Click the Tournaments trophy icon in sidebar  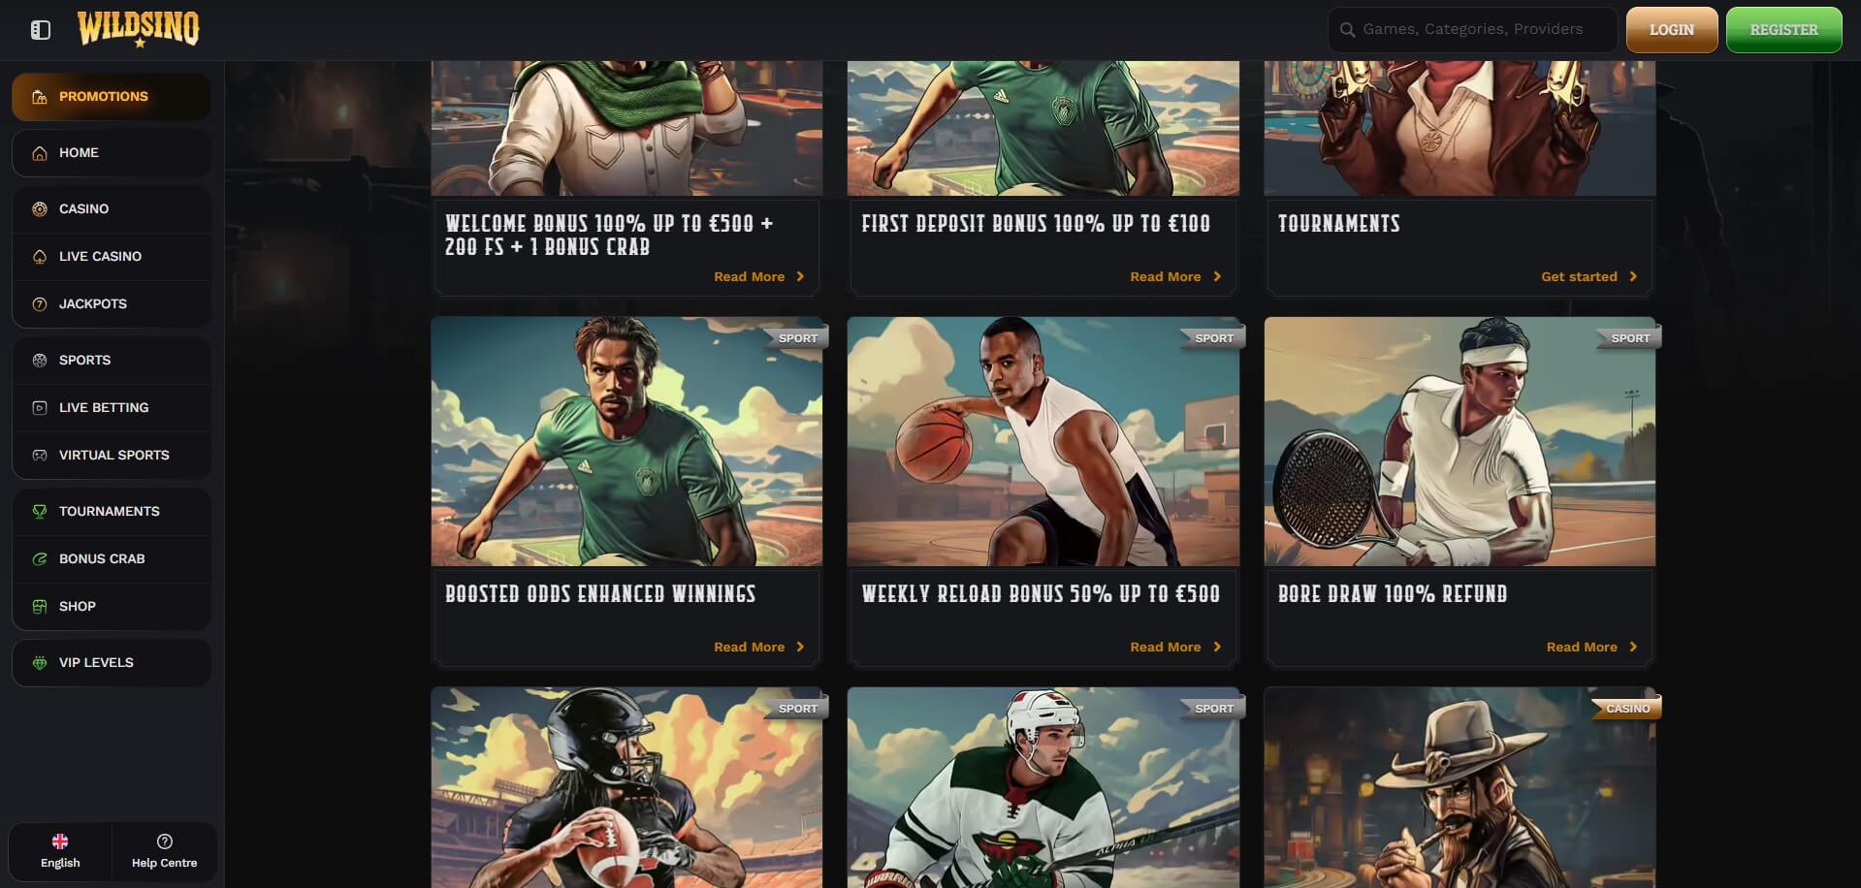40,512
